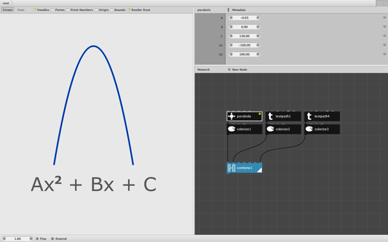Select the textpath1 node
The image size is (388, 242).
click(x=283, y=116)
